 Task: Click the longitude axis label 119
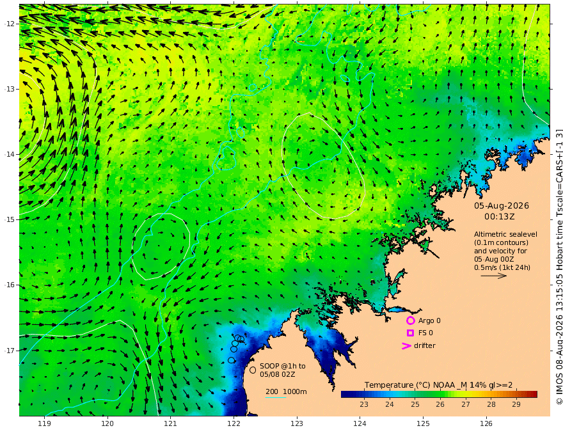[44, 423]
